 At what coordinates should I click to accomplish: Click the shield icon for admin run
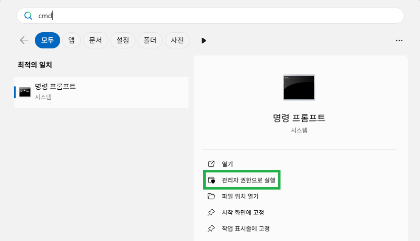coord(211,180)
